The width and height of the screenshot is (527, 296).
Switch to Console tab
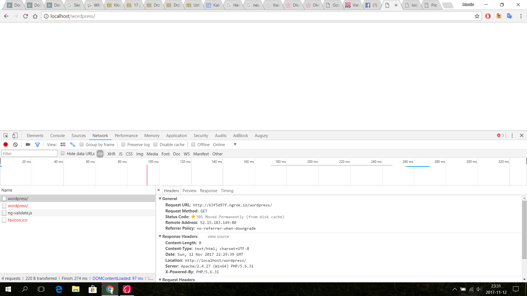(58, 135)
